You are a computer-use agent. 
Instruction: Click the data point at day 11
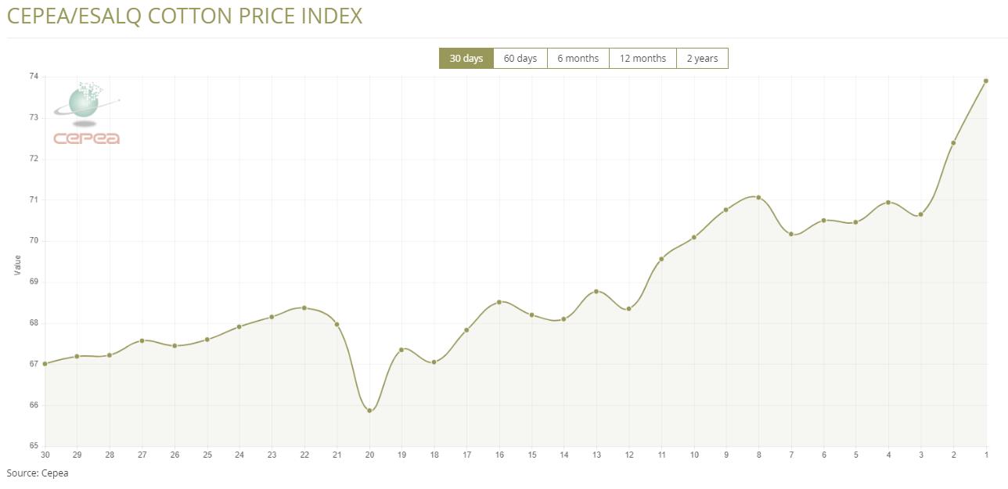661,259
